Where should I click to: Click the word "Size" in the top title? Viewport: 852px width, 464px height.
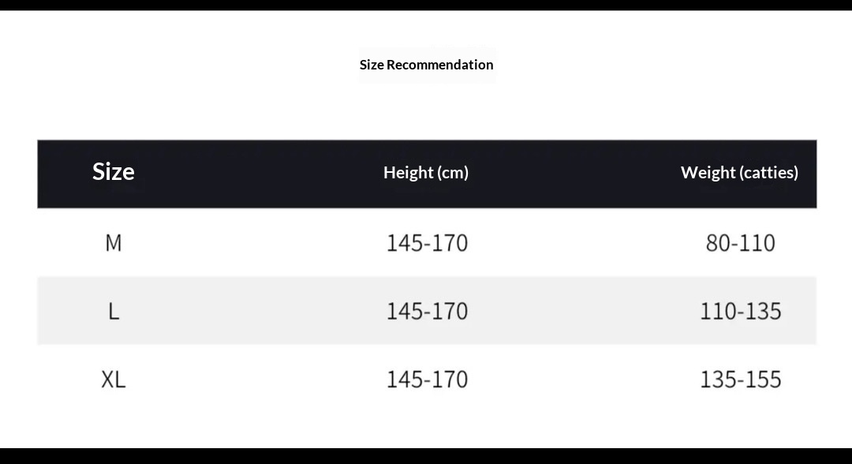[372, 65]
